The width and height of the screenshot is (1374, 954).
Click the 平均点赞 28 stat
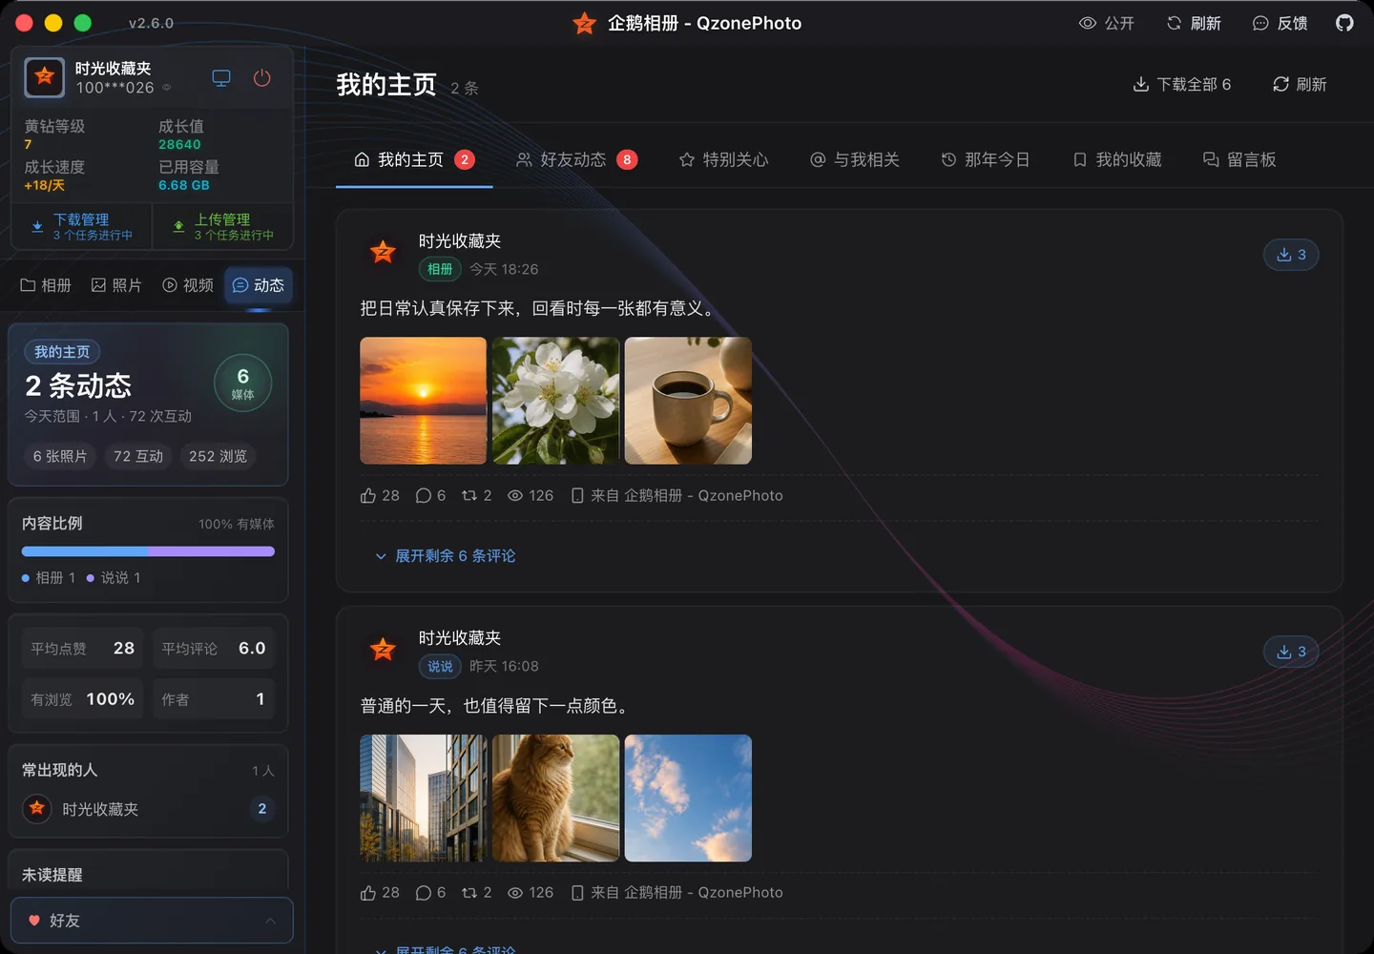pyautogui.click(x=82, y=649)
